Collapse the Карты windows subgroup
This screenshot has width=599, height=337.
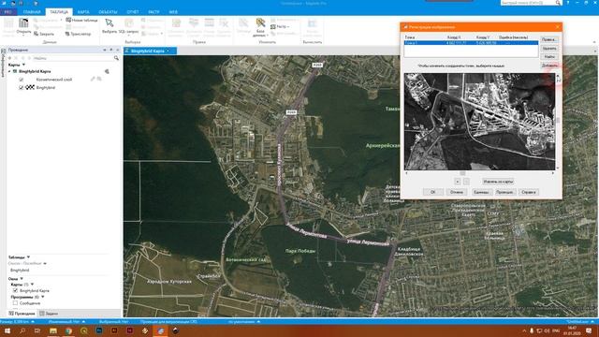pos(33,285)
